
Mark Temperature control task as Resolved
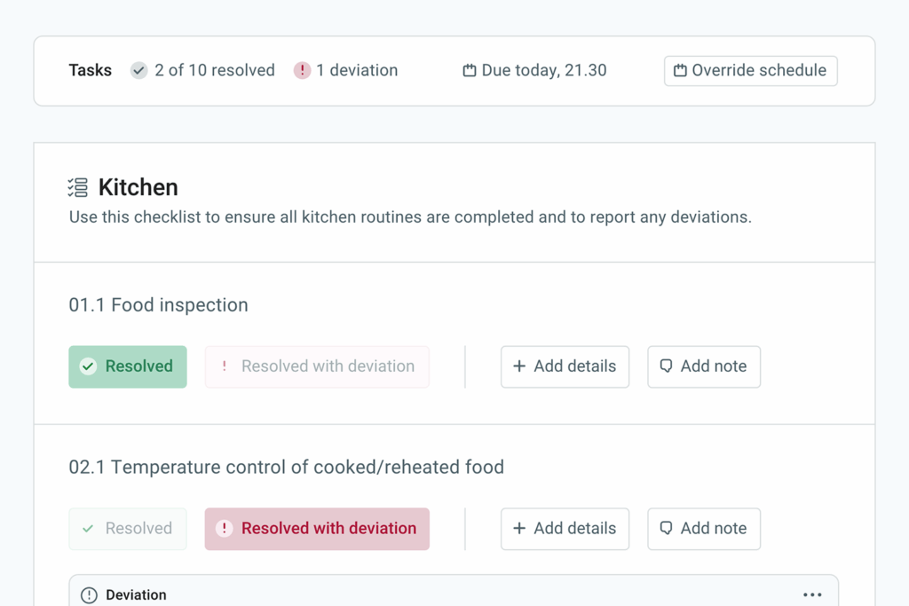click(128, 529)
